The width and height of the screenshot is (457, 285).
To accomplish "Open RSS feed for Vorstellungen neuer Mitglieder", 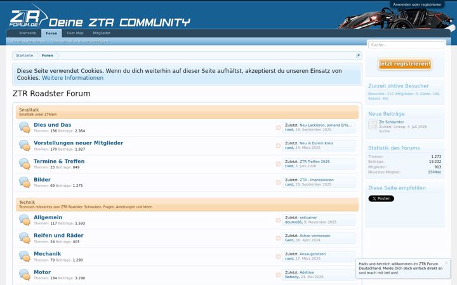I will pos(279,146).
